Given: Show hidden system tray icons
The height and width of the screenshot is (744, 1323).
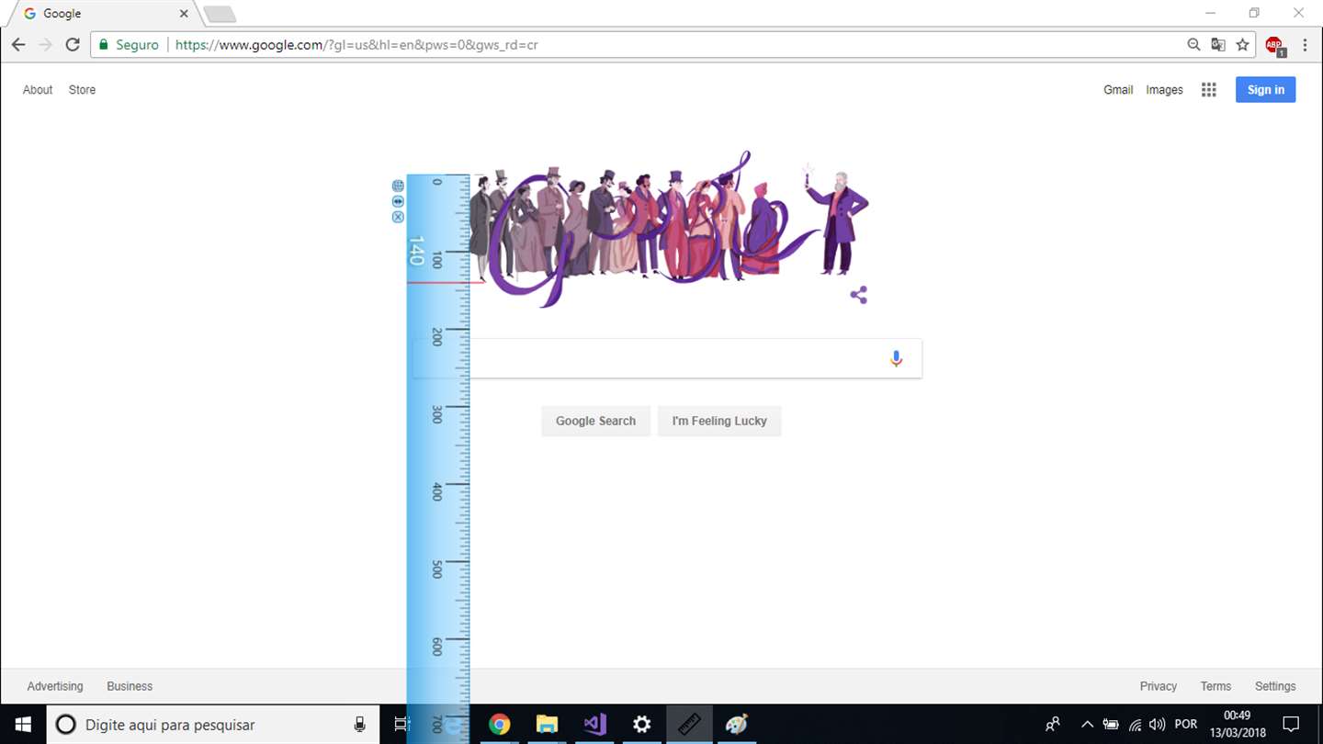Looking at the screenshot, I should tap(1087, 725).
